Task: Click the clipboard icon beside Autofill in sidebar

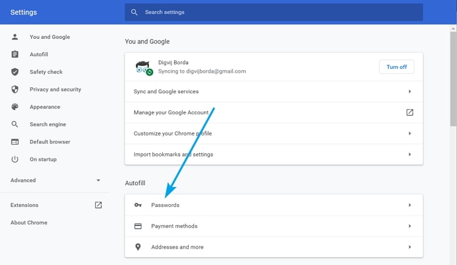Action: click(15, 54)
